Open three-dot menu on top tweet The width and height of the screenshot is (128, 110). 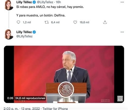[122, 2]
